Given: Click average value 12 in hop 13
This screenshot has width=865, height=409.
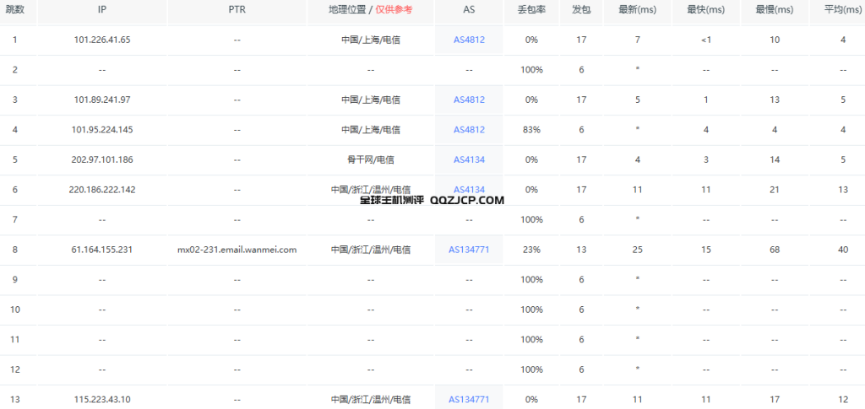Looking at the screenshot, I should point(843,400).
